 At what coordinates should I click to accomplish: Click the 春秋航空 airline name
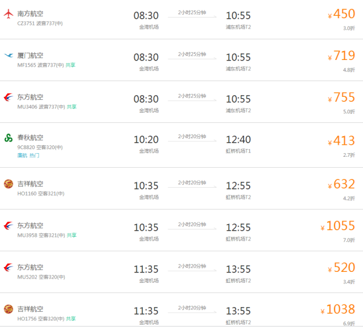point(30,137)
